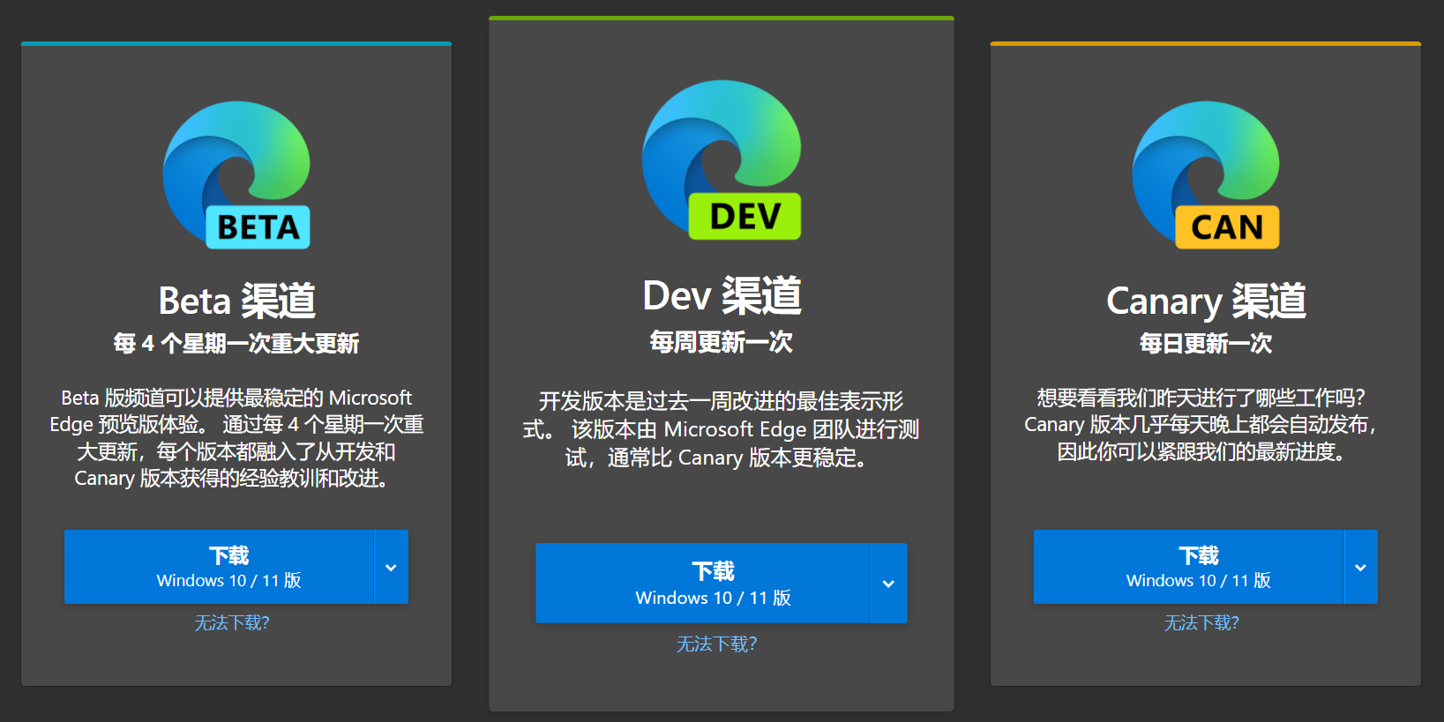
Task: Expand Canary download platform dropdown arrow
Action: (1360, 567)
